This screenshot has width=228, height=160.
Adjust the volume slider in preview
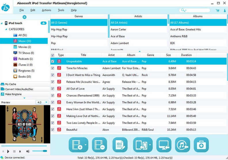pyautogui.click(x=39, y=151)
